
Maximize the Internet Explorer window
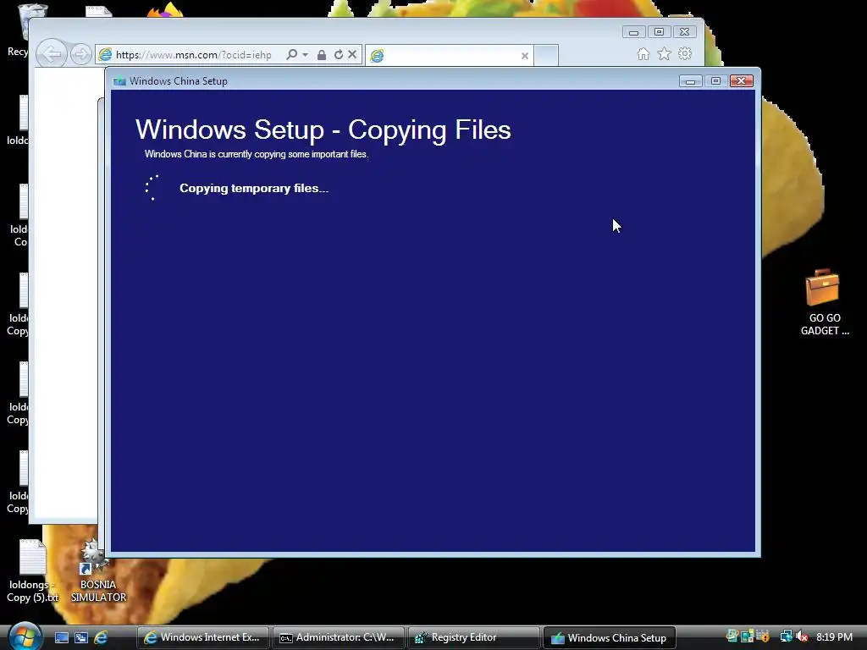pyautogui.click(x=659, y=32)
